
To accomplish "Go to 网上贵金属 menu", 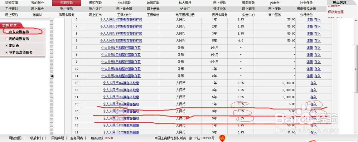I will tap(124, 9).
